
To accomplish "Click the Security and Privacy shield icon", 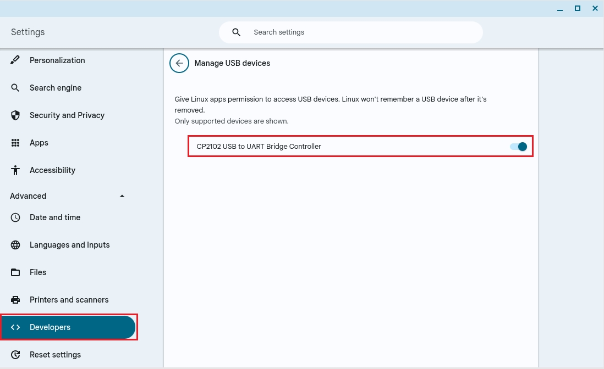I will click(x=15, y=115).
